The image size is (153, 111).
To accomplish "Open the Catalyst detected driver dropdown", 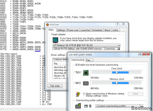I will pos(60,59).
